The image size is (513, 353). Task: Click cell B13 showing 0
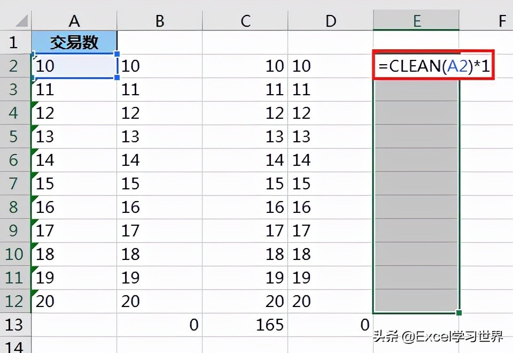[160, 325]
